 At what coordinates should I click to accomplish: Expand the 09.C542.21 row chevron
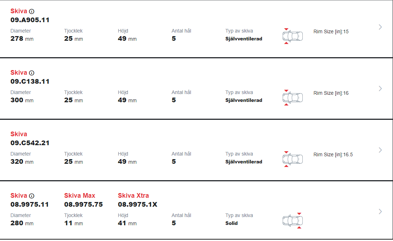click(380, 150)
